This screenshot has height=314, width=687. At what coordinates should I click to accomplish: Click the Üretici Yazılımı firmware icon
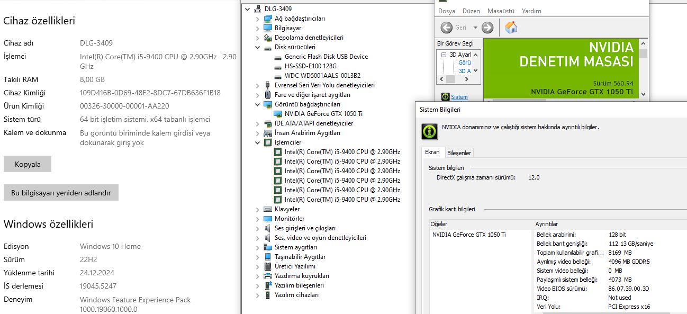click(268, 266)
